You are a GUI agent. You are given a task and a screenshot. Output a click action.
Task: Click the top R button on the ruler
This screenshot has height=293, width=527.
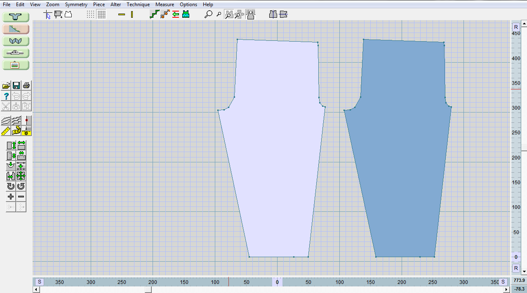pos(515,27)
